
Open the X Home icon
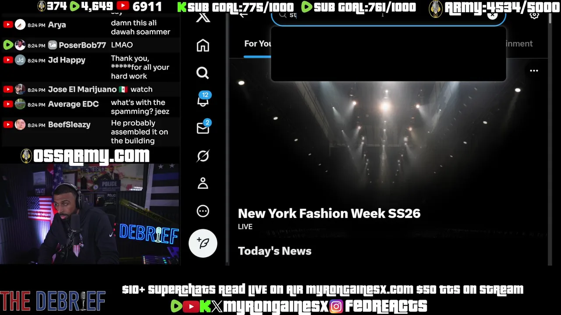coord(202,45)
